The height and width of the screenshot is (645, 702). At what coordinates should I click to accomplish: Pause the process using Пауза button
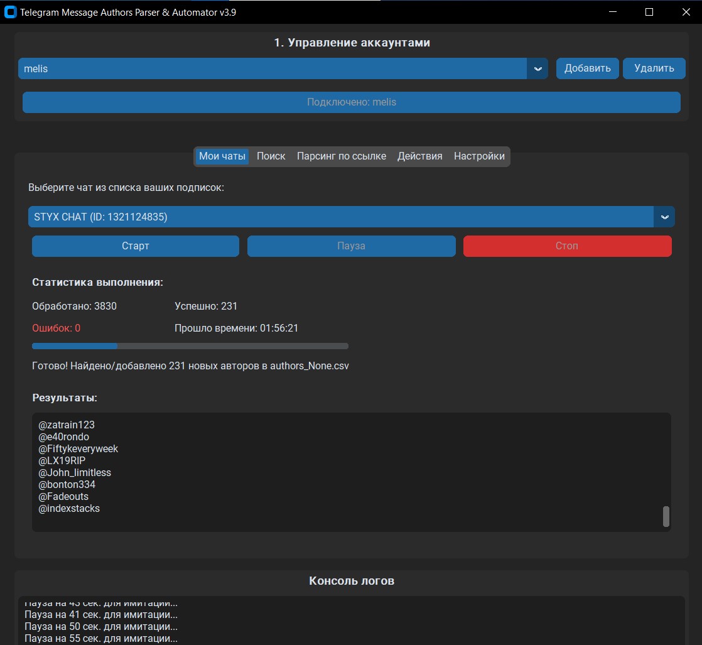[351, 246]
